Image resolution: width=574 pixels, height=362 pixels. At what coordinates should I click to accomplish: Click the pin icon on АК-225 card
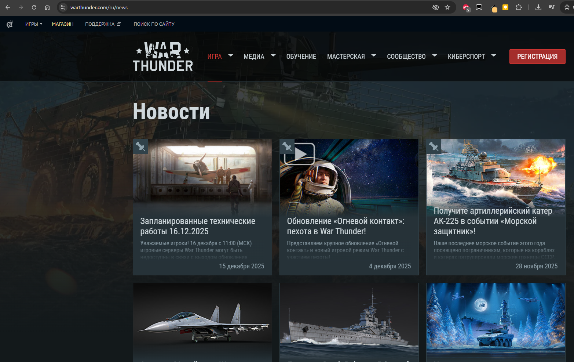click(434, 146)
